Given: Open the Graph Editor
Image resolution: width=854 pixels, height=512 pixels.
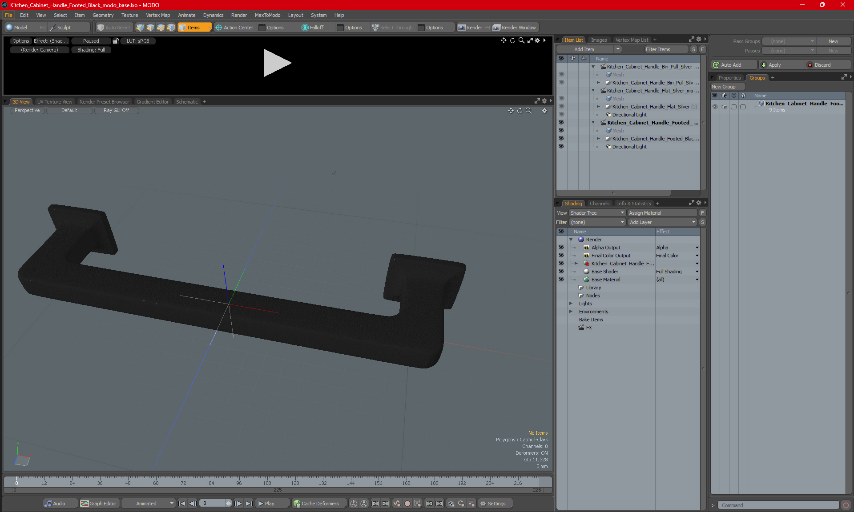Looking at the screenshot, I should [98, 504].
